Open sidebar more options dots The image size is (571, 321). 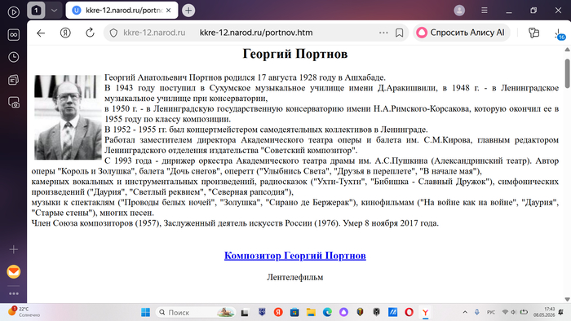coord(14,293)
